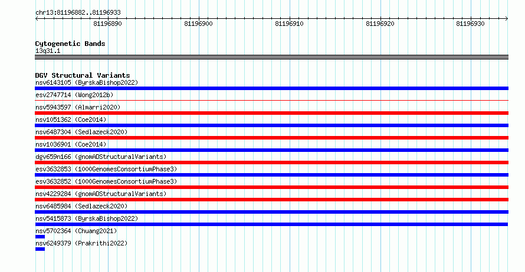
Task: Open the esv2747714 (Wong2012b) variant label
Action: (x=74, y=95)
